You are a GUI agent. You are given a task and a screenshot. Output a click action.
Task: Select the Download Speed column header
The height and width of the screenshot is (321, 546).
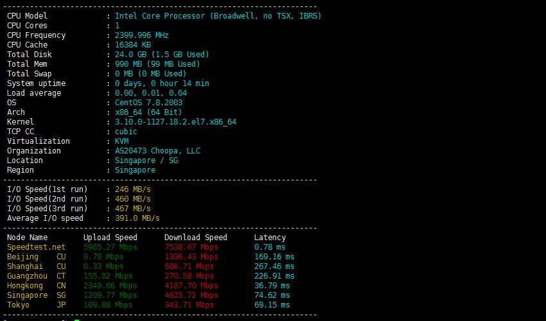point(196,238)
